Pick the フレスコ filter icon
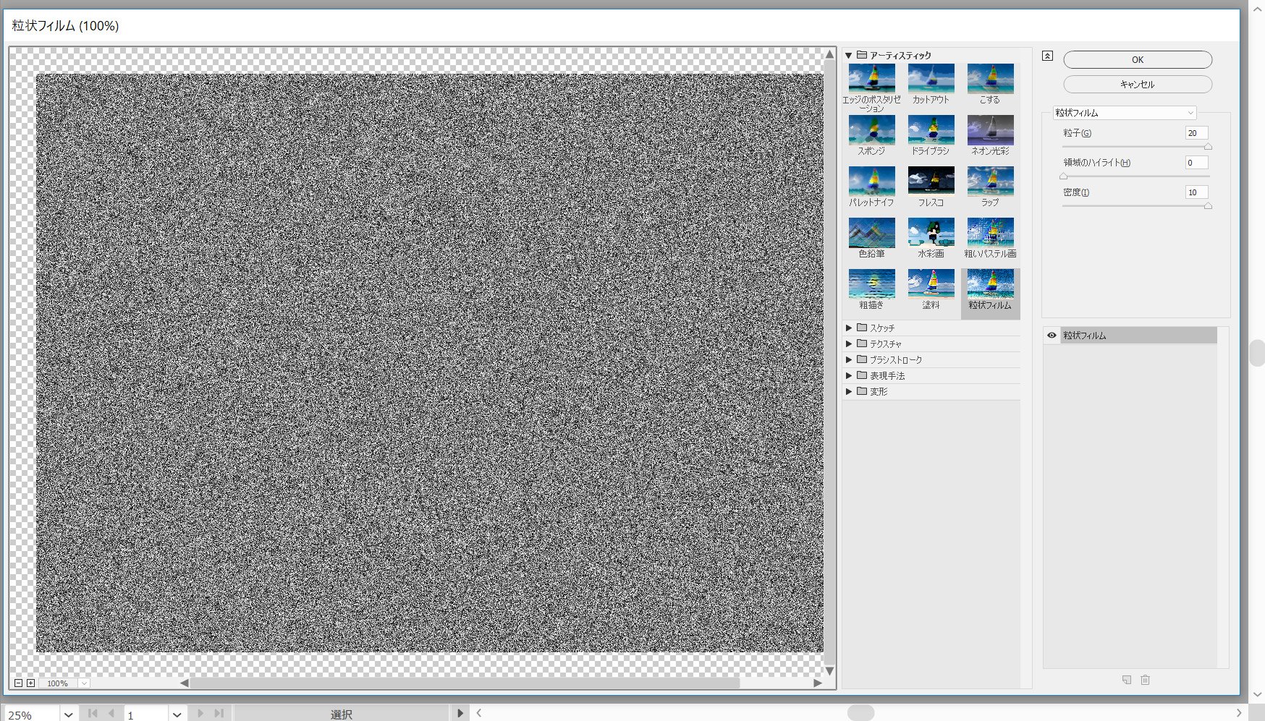 931,182
